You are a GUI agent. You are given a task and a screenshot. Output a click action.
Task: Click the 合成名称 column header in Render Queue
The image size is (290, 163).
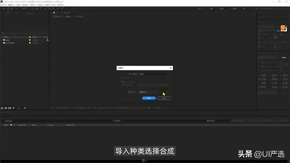[x=21, y=125]
